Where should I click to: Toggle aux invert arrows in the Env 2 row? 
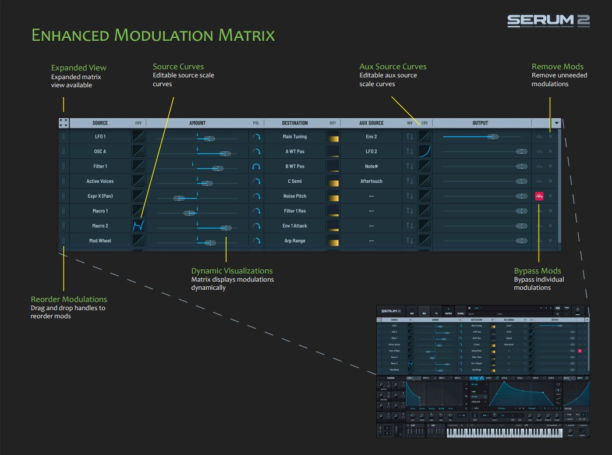[409, 137]
